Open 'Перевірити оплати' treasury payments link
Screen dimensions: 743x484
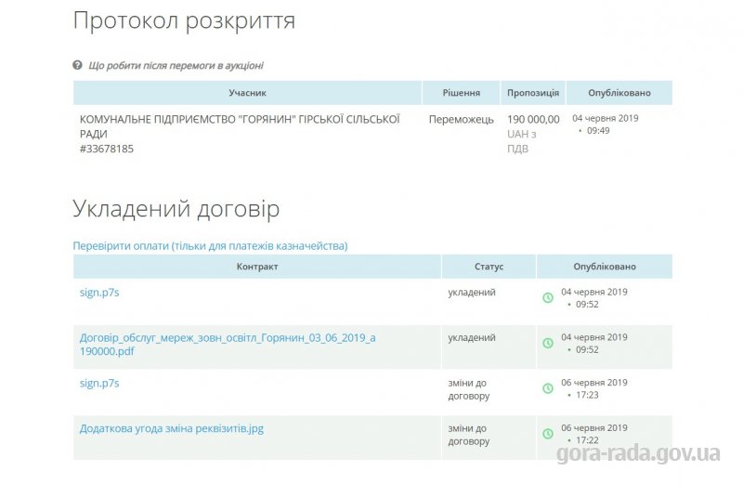[x=210, y=245]
